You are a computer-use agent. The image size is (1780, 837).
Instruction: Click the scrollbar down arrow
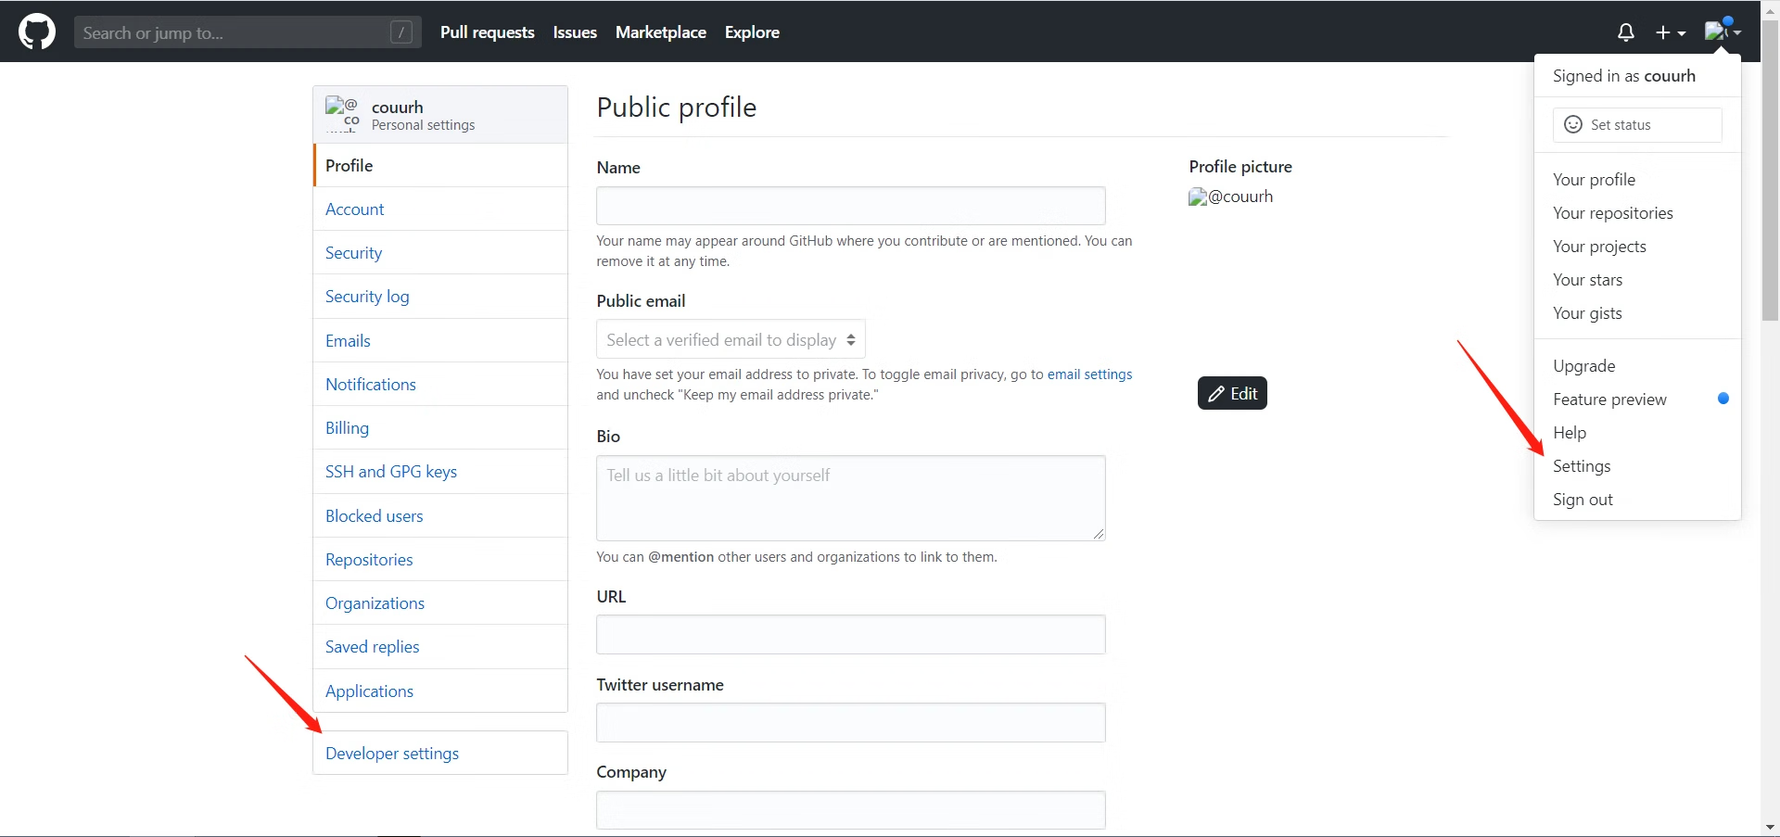pyautogui.click(x=1770, y=827)
